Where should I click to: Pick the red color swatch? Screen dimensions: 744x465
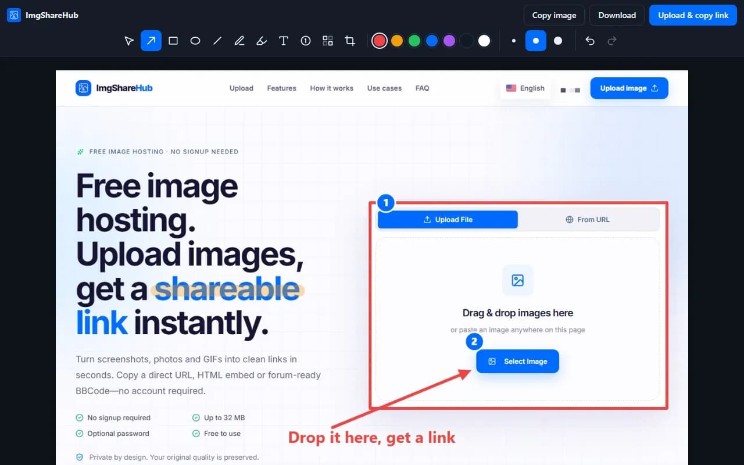(380, 41)
